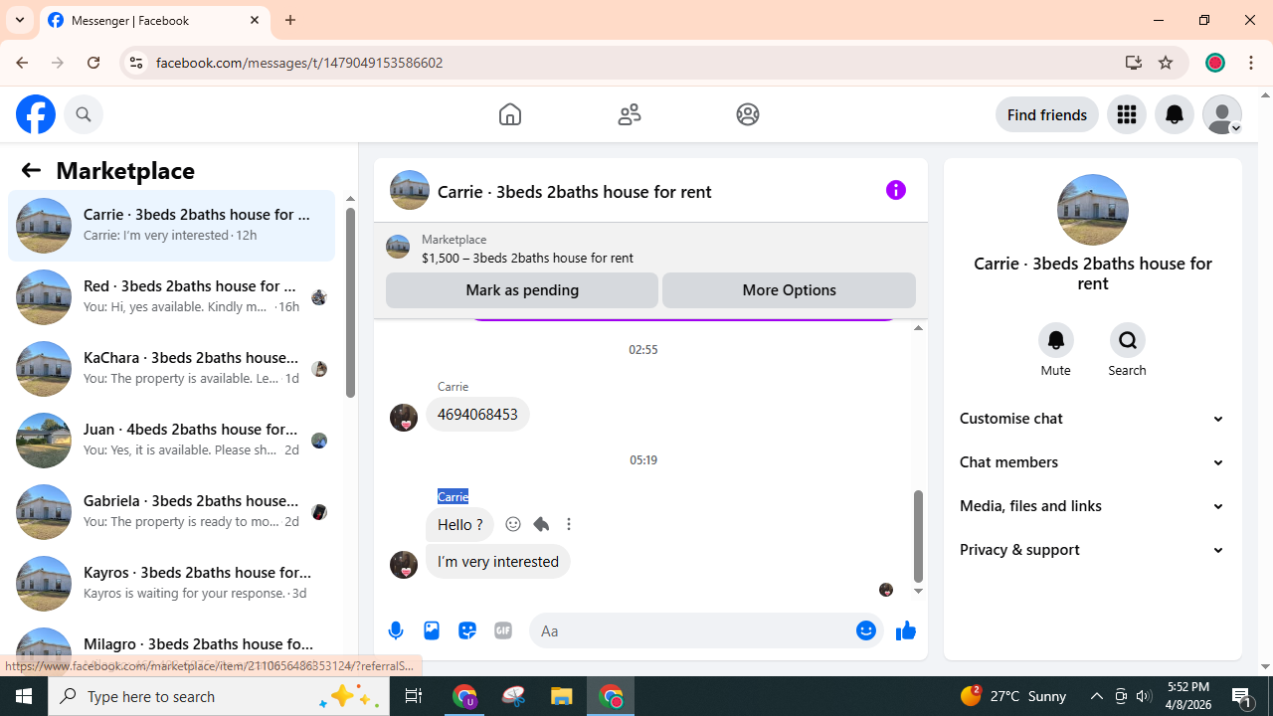The height and width of the screenshot is (716, 1273).
Task: Open the Windows Start menu
Action: (24, 696)
